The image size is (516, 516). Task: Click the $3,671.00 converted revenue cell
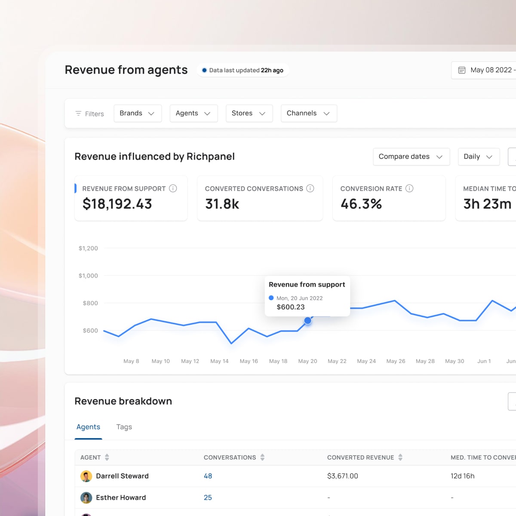click(x=343, y=476)
